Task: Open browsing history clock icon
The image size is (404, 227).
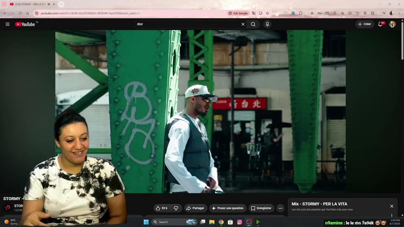Action: tap(357, 13)
